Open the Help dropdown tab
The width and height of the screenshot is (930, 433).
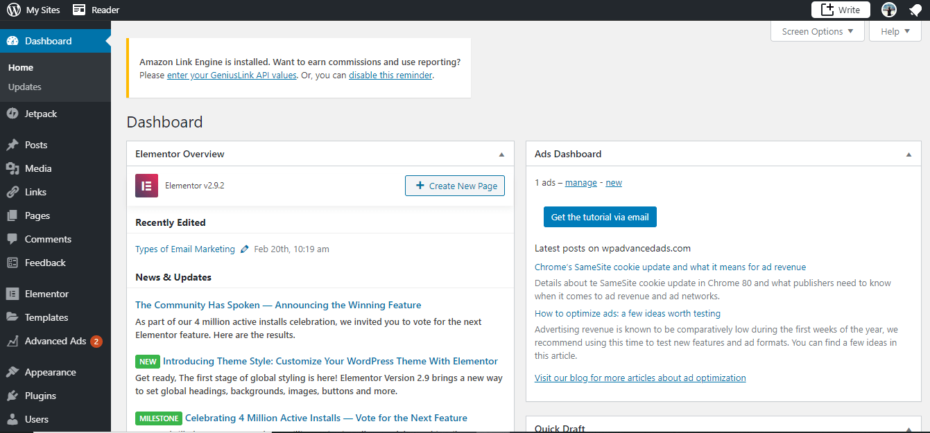(895, 31)
